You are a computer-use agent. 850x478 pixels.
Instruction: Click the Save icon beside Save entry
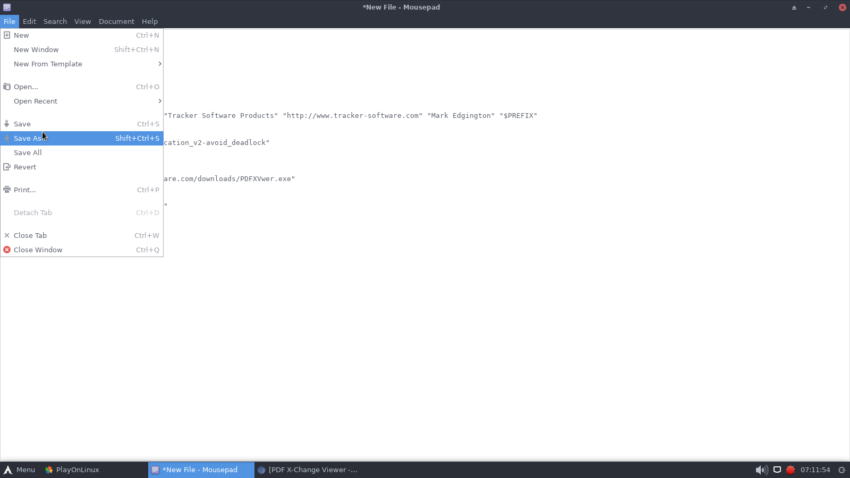(x=7, y=124)
